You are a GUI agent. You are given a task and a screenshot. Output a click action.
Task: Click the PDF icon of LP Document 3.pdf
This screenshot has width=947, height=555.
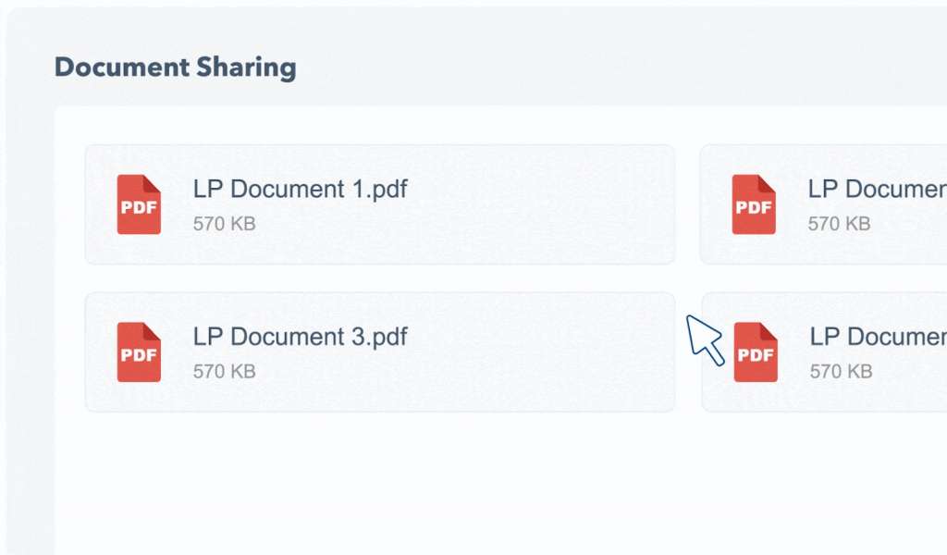click(139, 352)
